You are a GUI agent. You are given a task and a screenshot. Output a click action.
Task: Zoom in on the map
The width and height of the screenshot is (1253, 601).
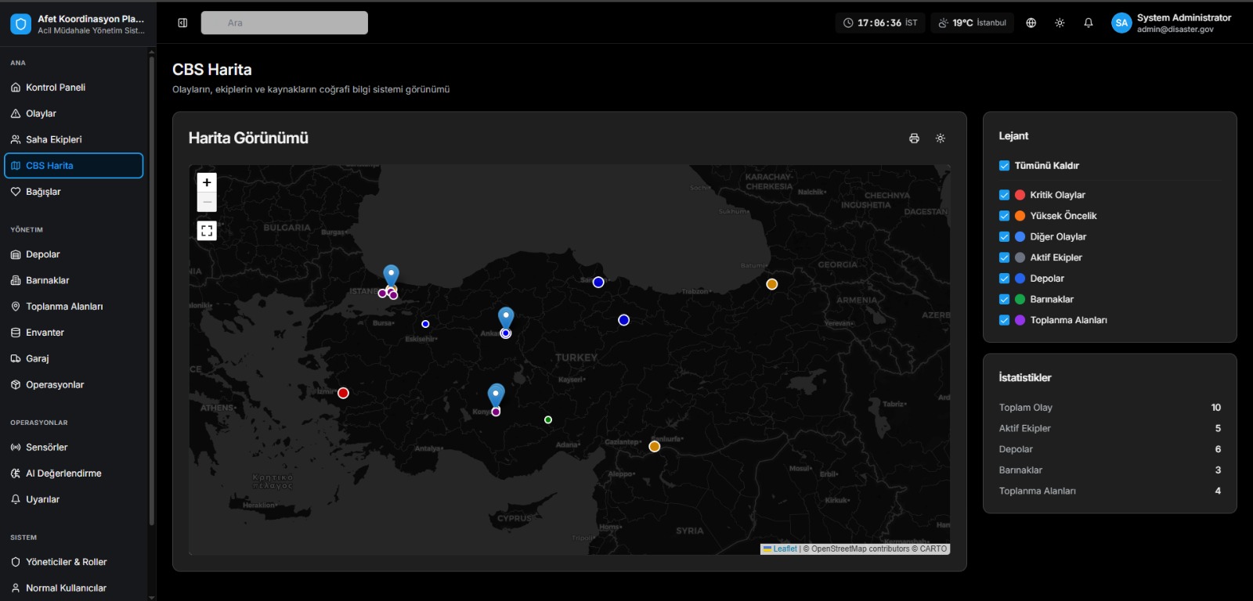click(207, 182)
